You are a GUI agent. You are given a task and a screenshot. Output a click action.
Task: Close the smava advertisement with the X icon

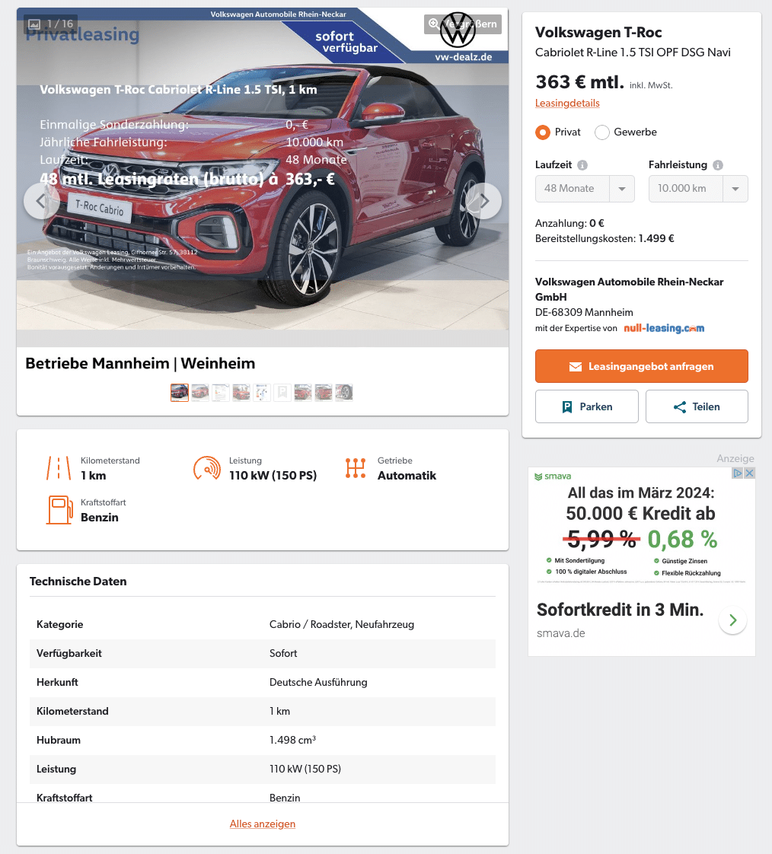click(750, 473)
